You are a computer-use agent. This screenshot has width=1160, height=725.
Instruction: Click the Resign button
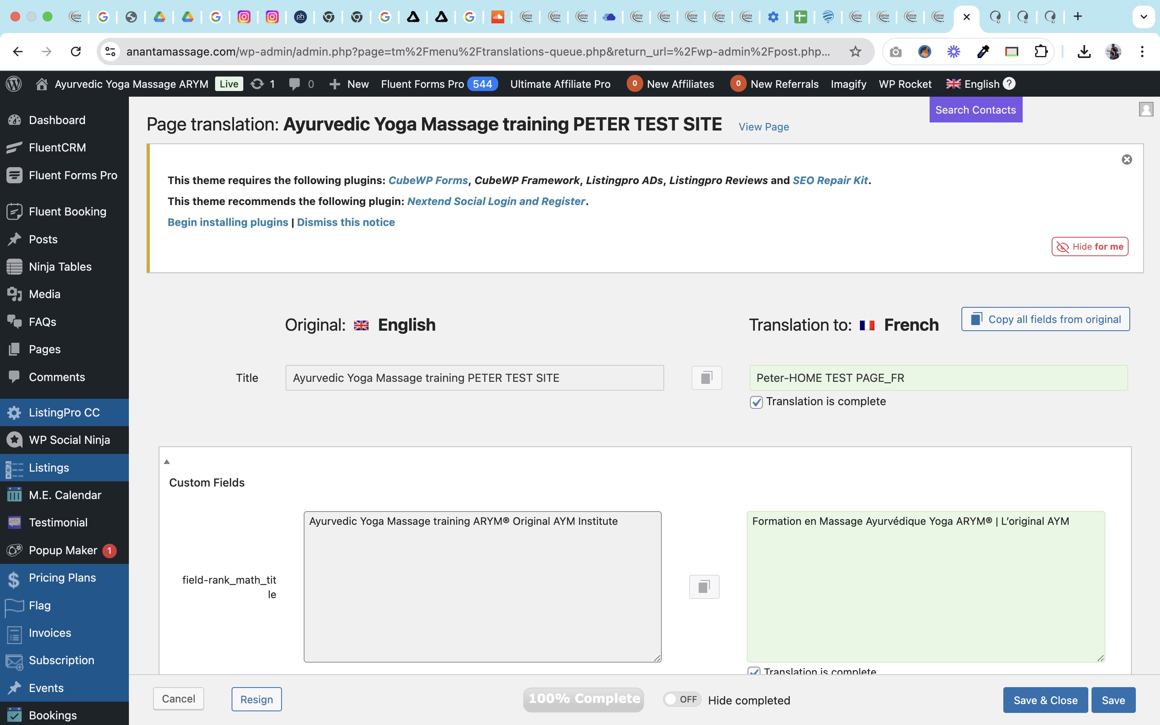[257, 699]
